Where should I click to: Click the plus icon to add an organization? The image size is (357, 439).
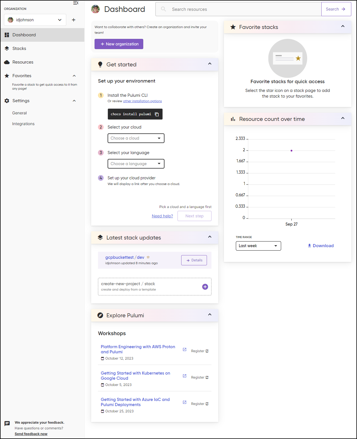[74, 20]
